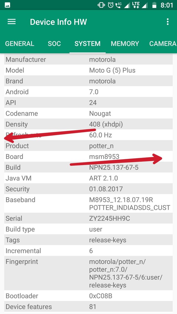
Task: Go to the CAMERA tab
Action: click(x=163, y=44)
